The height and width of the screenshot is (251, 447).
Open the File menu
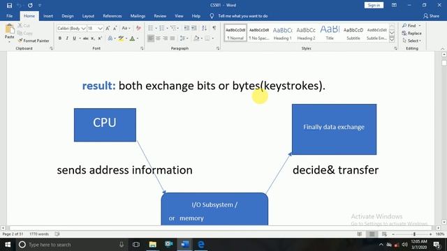coord(9,16)
